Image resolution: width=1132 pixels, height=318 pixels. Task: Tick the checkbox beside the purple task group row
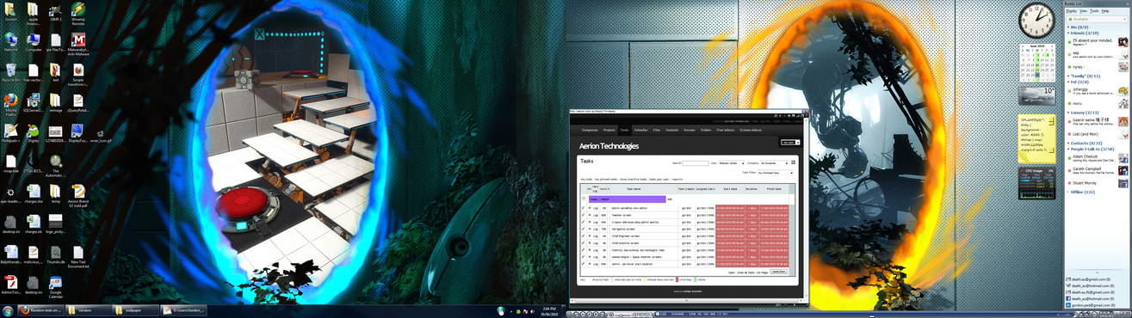pos(583,199)
